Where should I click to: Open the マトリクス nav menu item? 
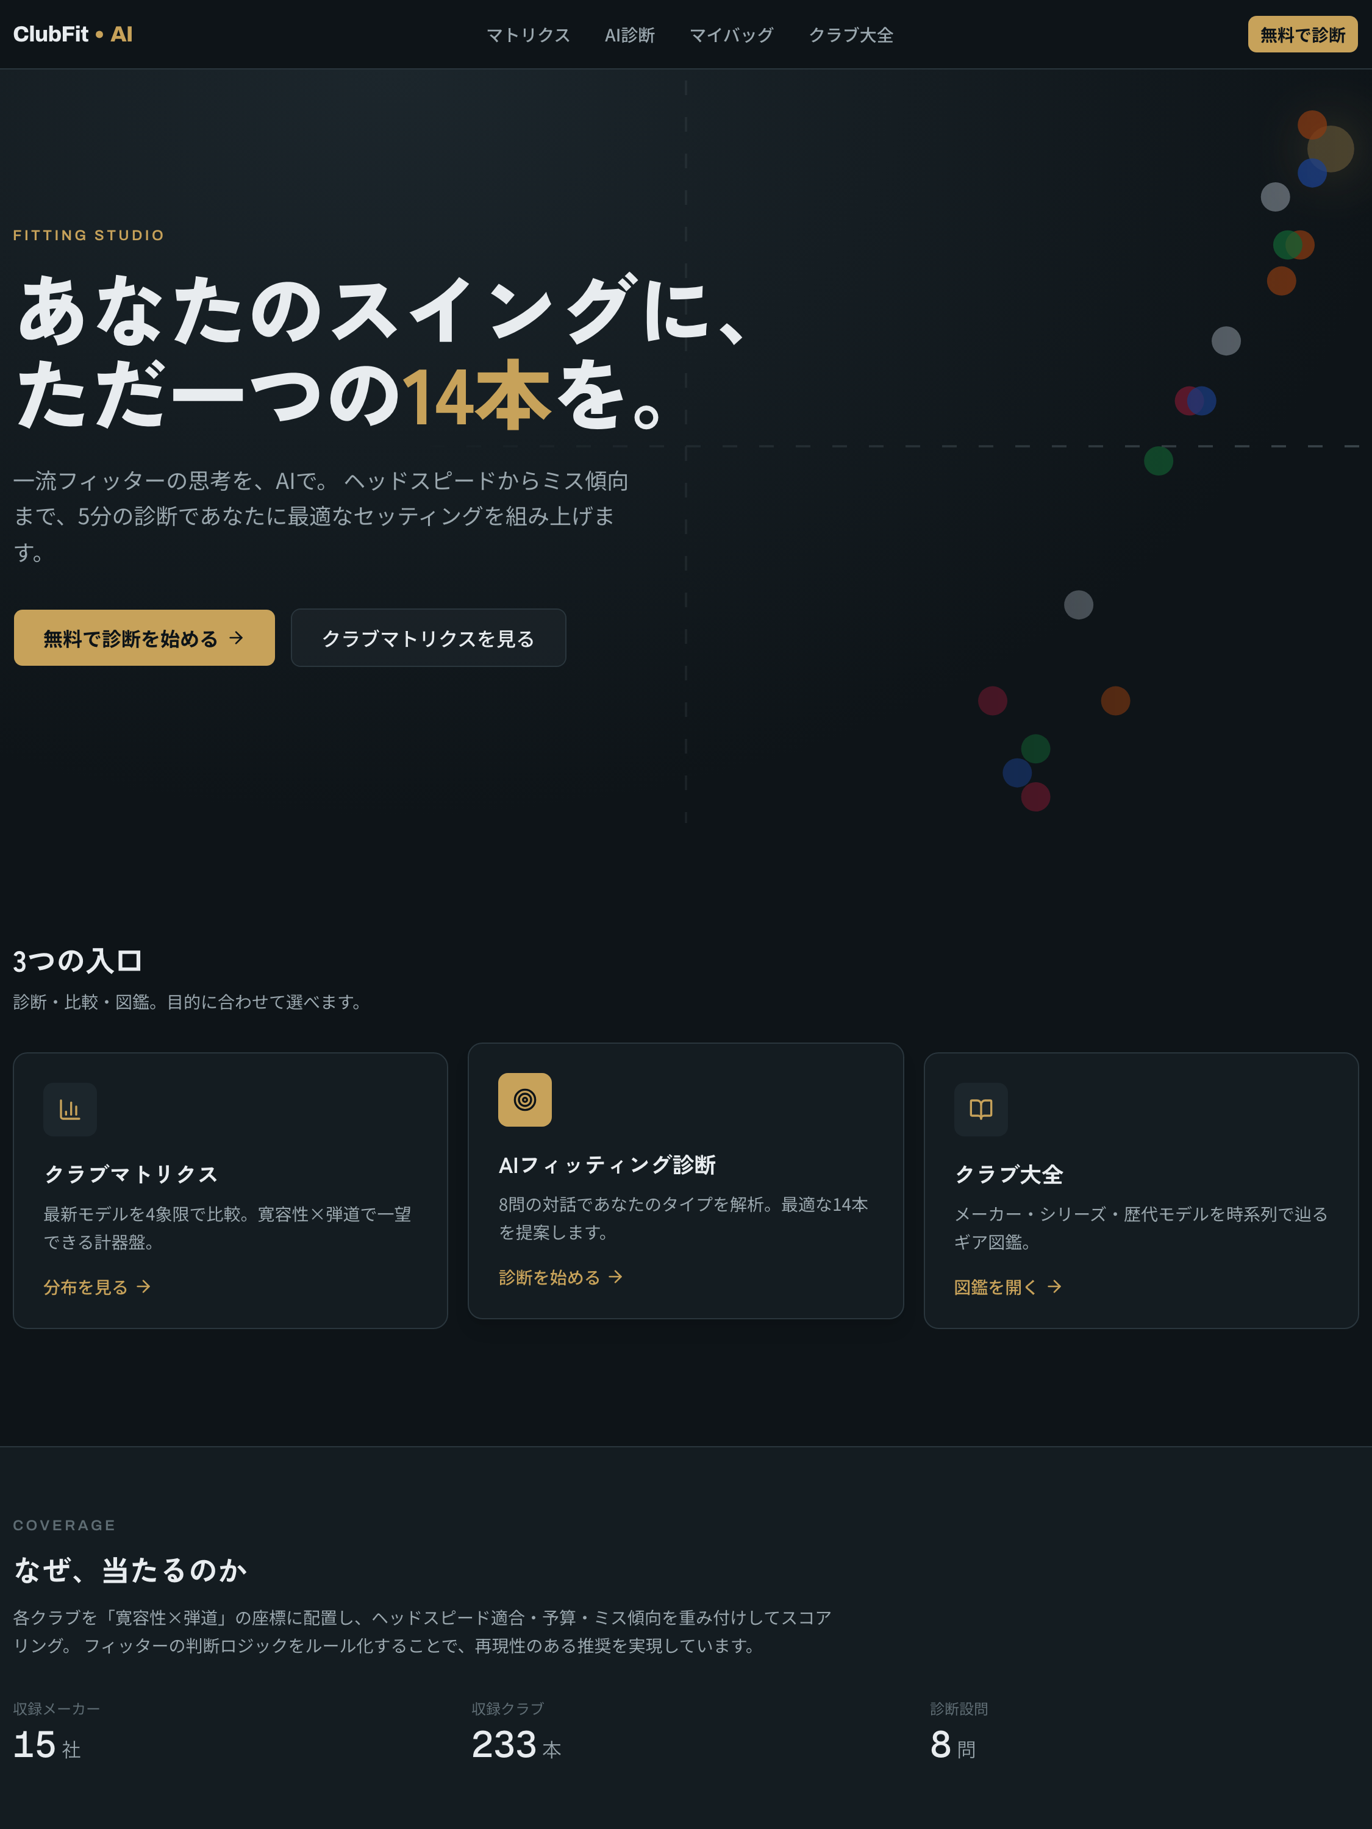pyautogui.click(x=527, y=35)
